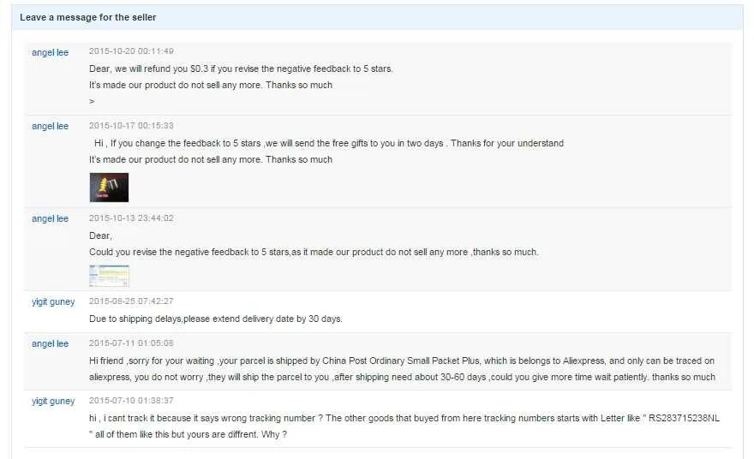This screenshot has height=459, width=754.
Task: Click yigit guney beside wrong tracking number message
Action: pos(53,402)
